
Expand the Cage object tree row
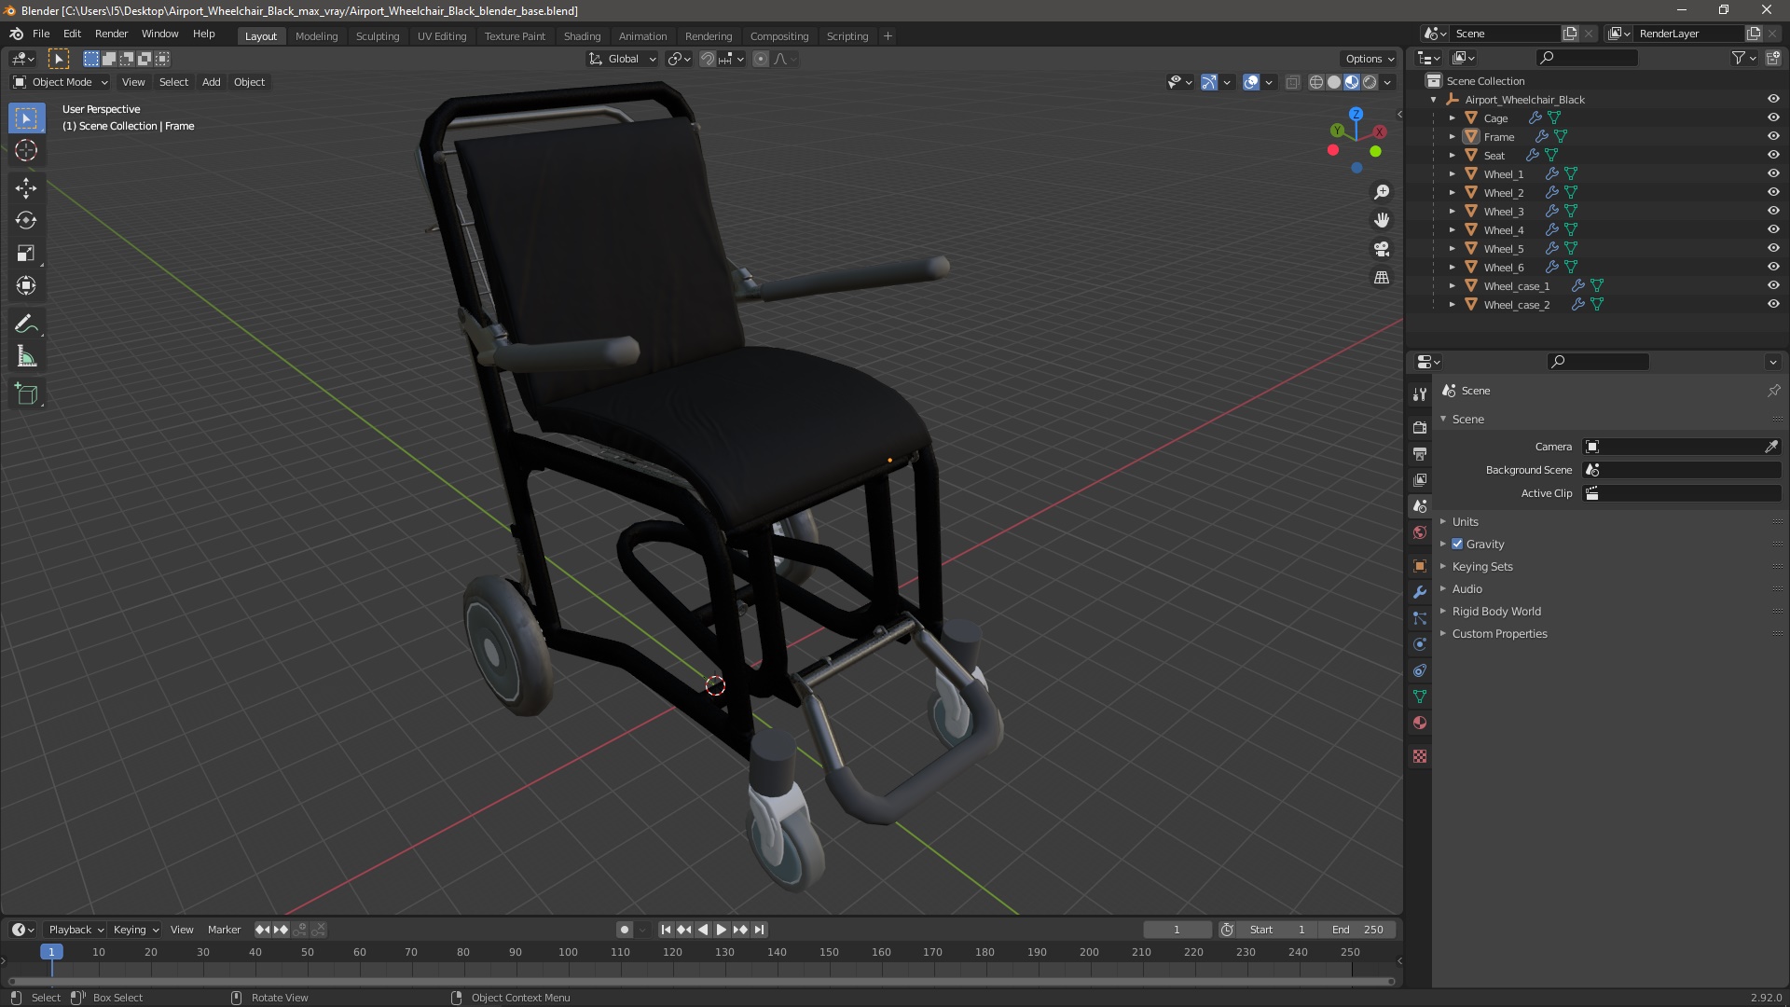[x=1452, y=117]
